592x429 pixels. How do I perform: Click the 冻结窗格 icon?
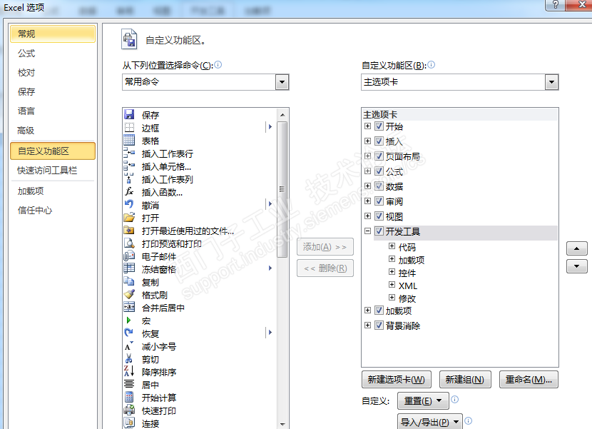click(129, 268)
